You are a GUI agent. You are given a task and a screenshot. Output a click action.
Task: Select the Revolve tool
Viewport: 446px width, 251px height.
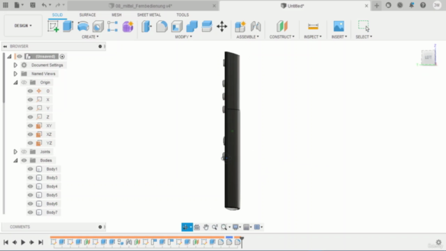(x=83, y=26)
